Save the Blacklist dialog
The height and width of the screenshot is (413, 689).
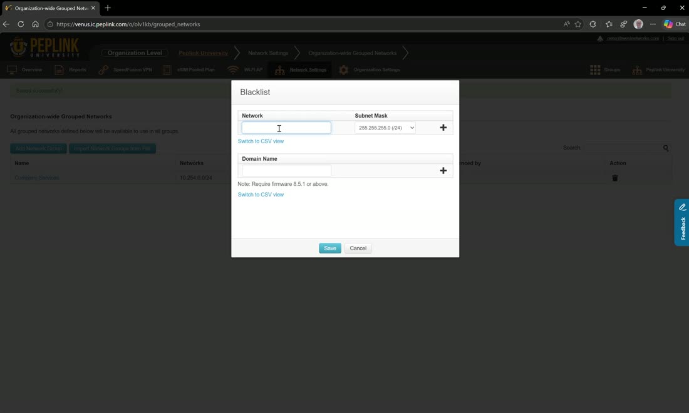coord(330,248)
